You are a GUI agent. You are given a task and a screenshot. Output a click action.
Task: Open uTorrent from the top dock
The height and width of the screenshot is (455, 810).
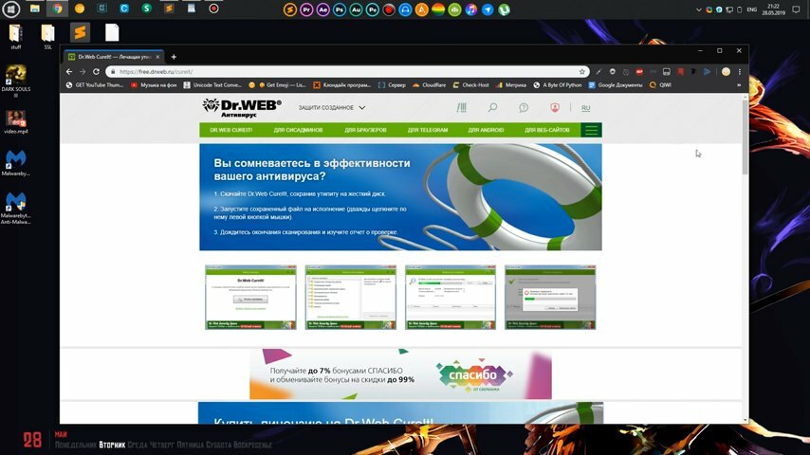pyautogui.click(x=505, y=9)
